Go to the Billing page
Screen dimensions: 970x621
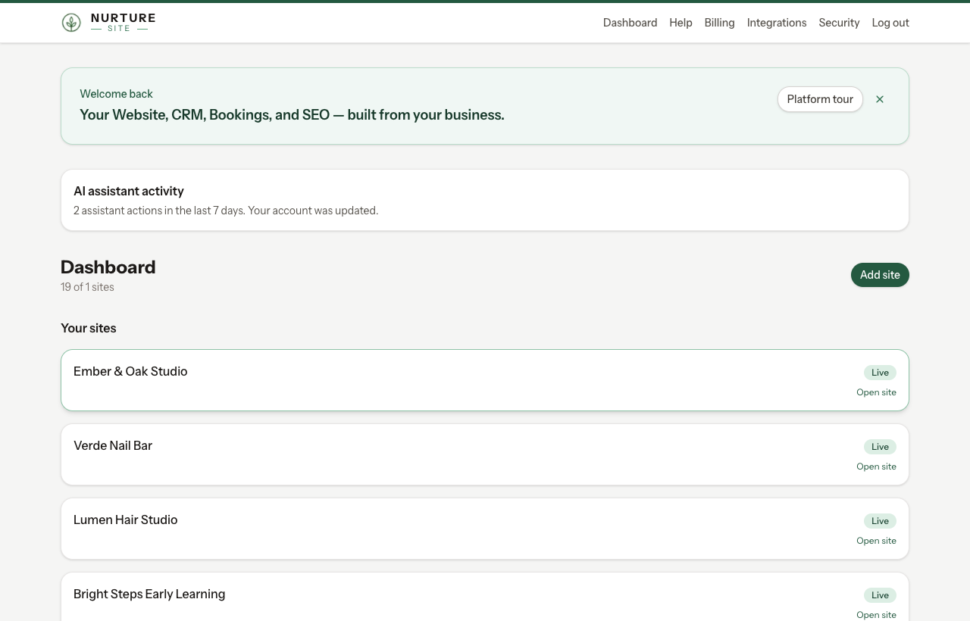[719, 23]
